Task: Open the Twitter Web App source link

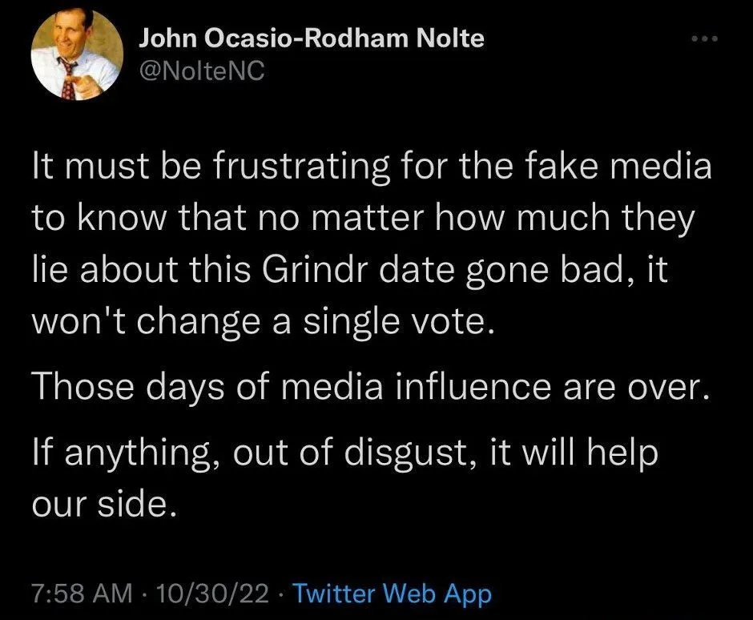Action: click(x=392, y=594)
